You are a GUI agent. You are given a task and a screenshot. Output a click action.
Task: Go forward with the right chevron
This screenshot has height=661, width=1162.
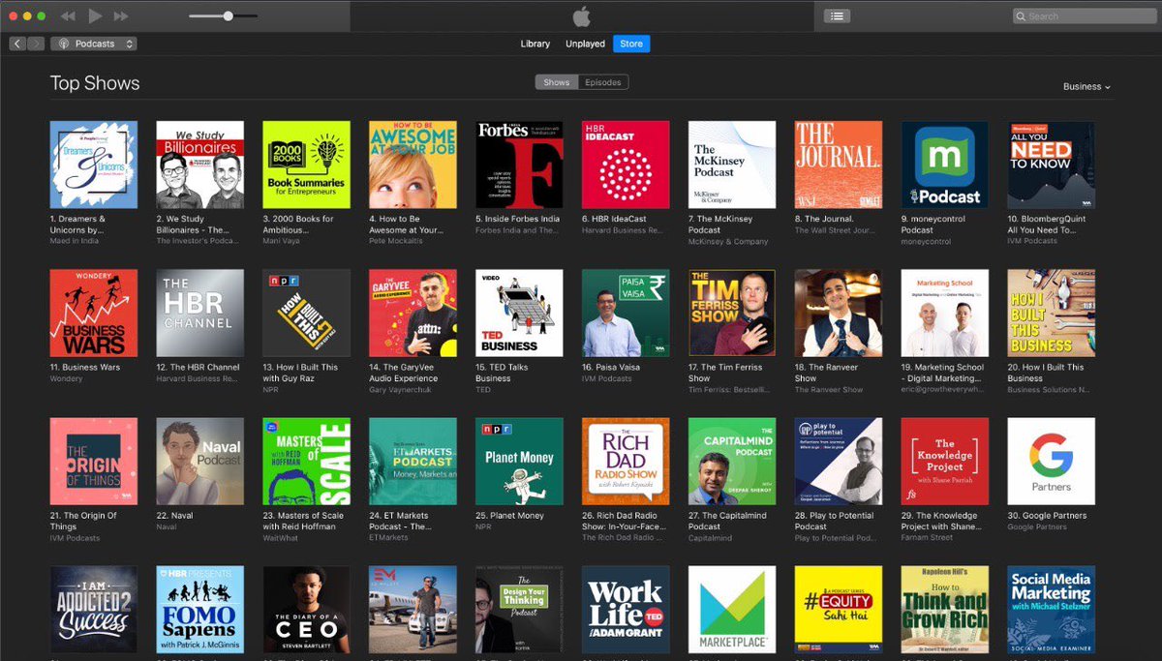36,44
